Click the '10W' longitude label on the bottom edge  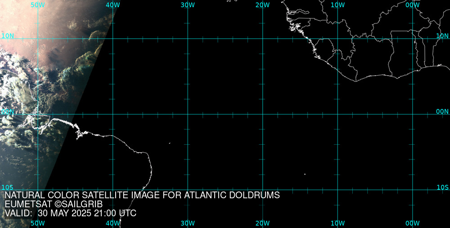(x=337, y=223)
